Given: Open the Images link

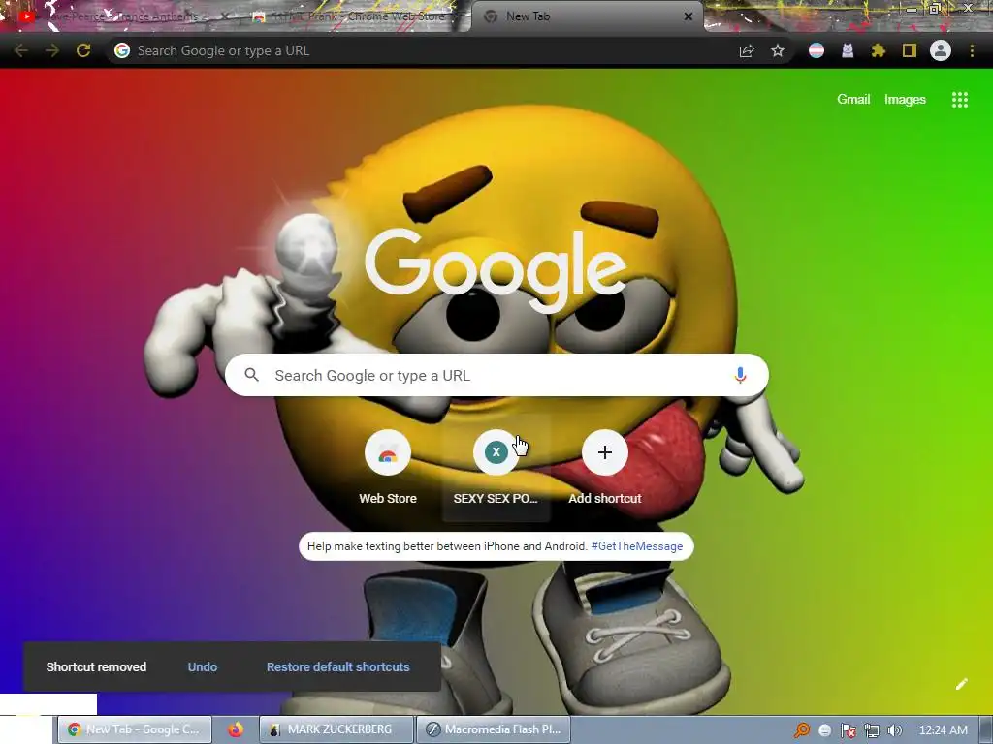Looking at the screenshot, I should (x=905, y=100).
